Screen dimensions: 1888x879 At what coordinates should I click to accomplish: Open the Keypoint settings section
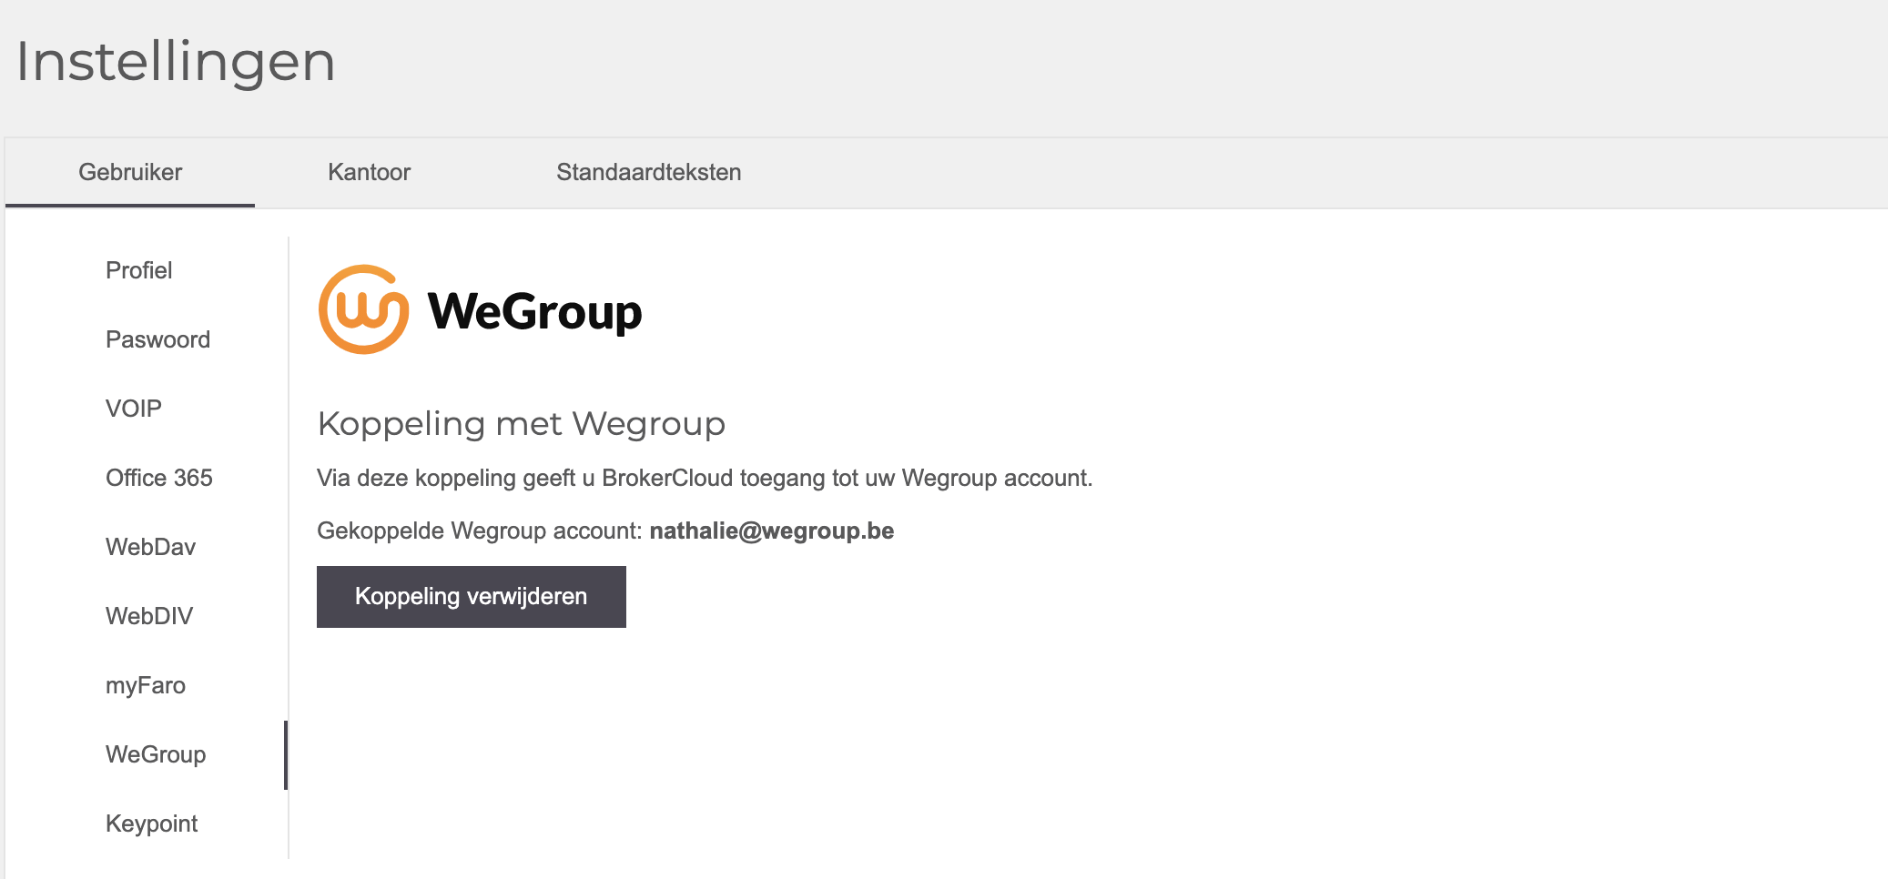(x=151, y=823)
